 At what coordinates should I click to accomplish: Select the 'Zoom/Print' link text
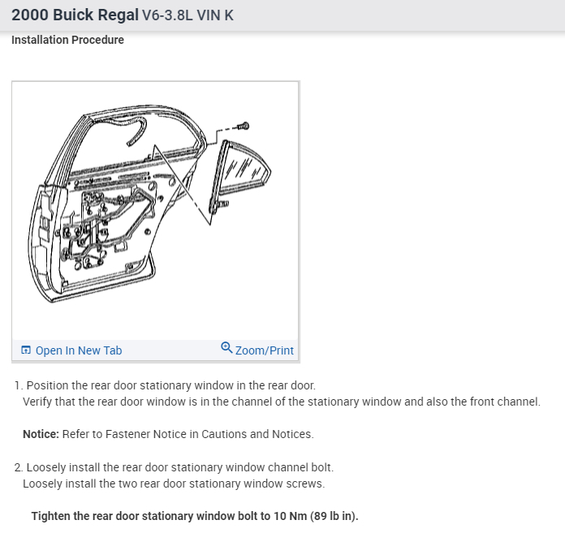point(264,350)
